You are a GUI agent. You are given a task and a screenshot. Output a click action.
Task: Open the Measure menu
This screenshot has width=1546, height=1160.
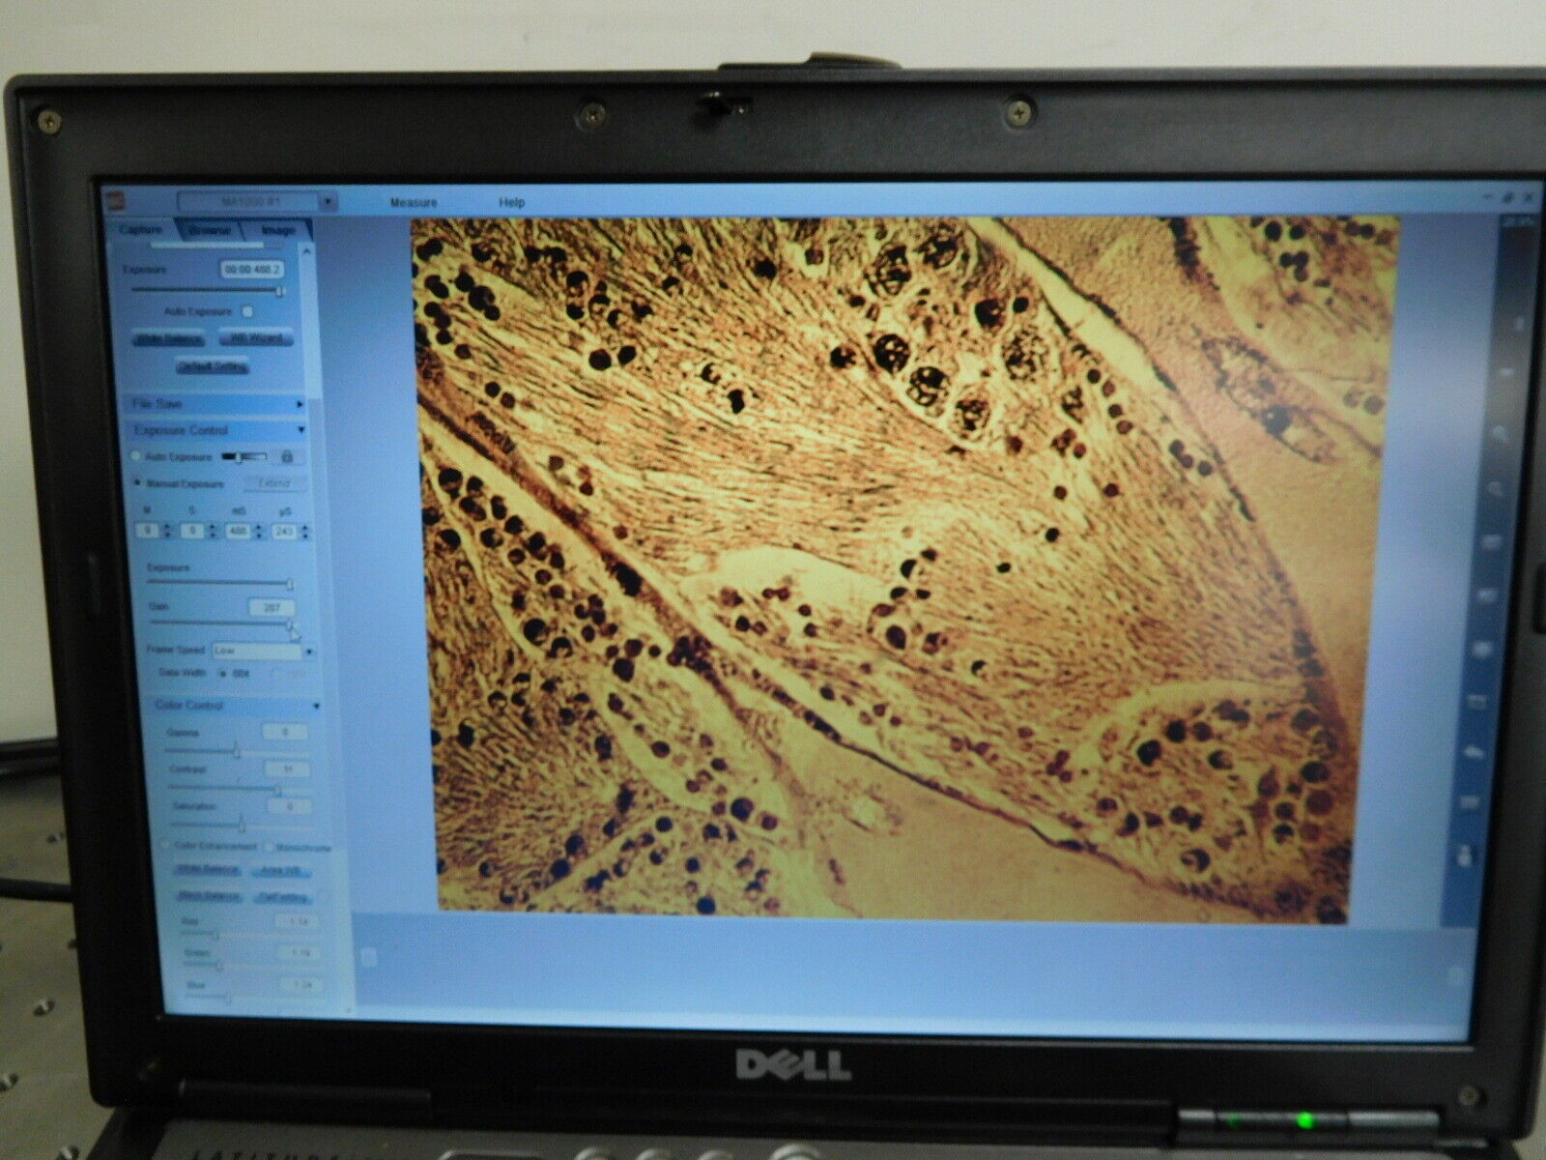(x=414, y=202)
